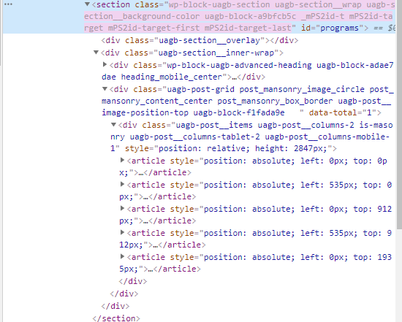Select the uagb-section__overlay div line

pos(200,40)
